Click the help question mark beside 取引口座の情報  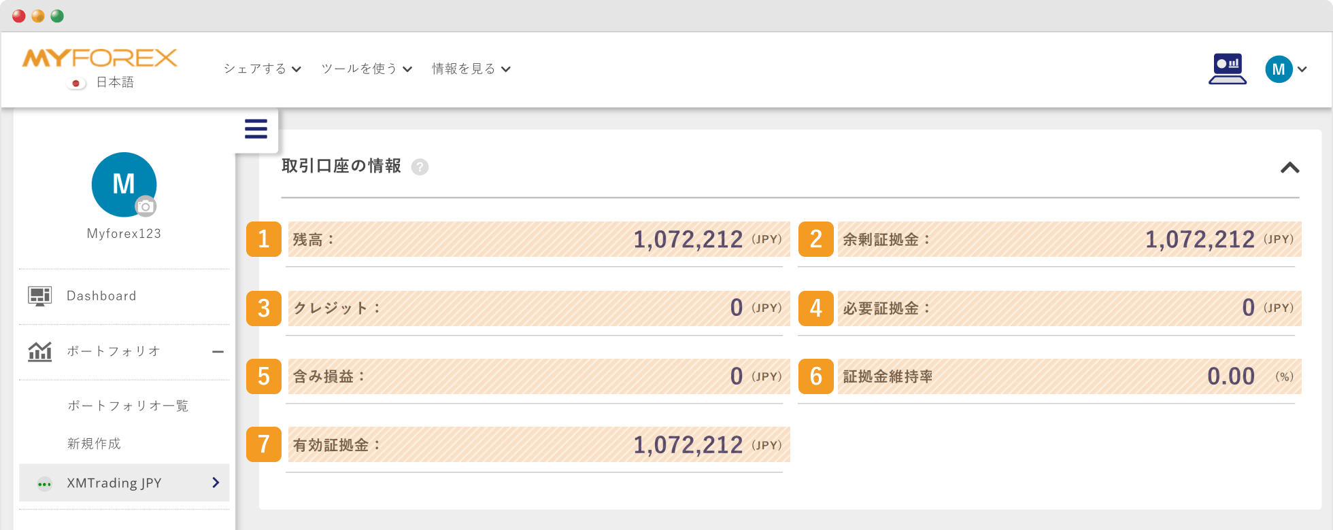pos(420,167)
